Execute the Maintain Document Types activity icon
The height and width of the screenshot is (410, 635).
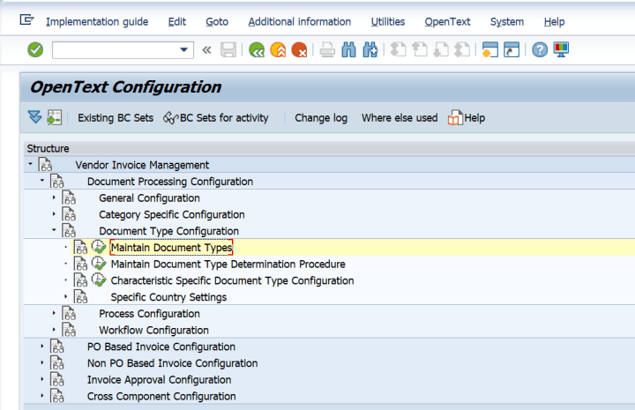[99, 248]
